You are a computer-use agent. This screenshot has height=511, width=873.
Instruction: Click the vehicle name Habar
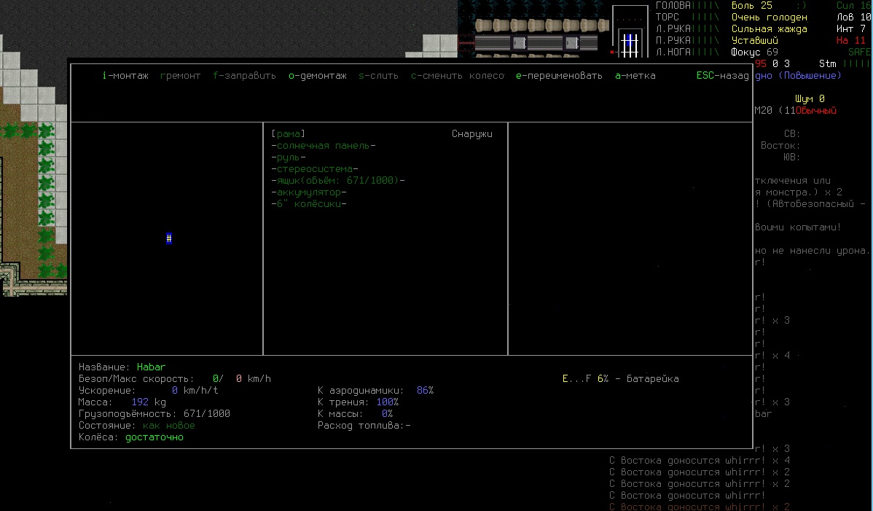coord(151,367)
